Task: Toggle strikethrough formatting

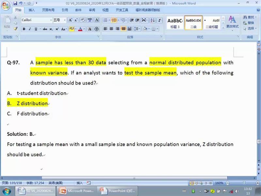Action: (45, 29)
